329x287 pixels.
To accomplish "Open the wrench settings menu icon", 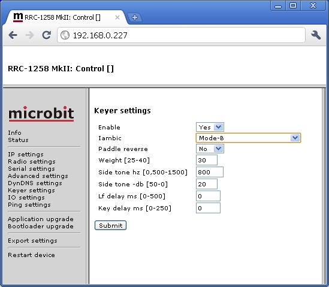I will (x=316, y=35).
